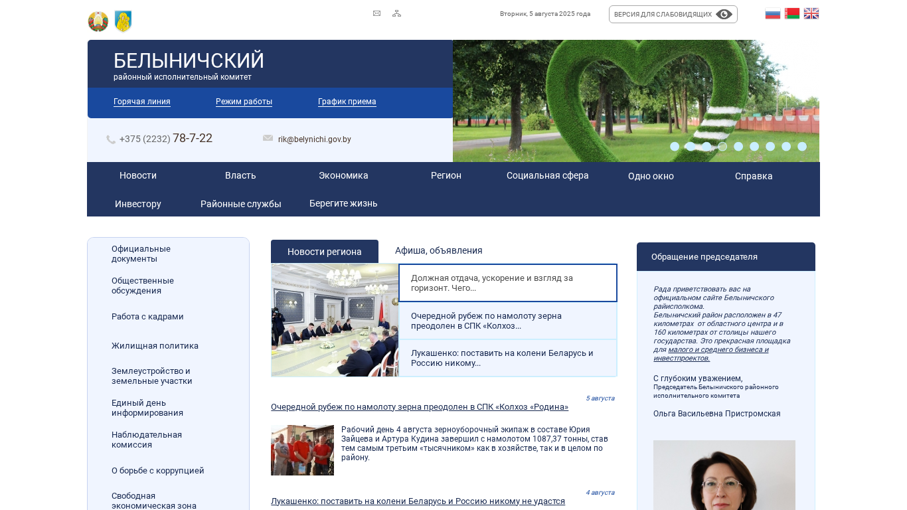
Task: Switch to English language flag
Action: pyautogui.click(x=811, y=13)
